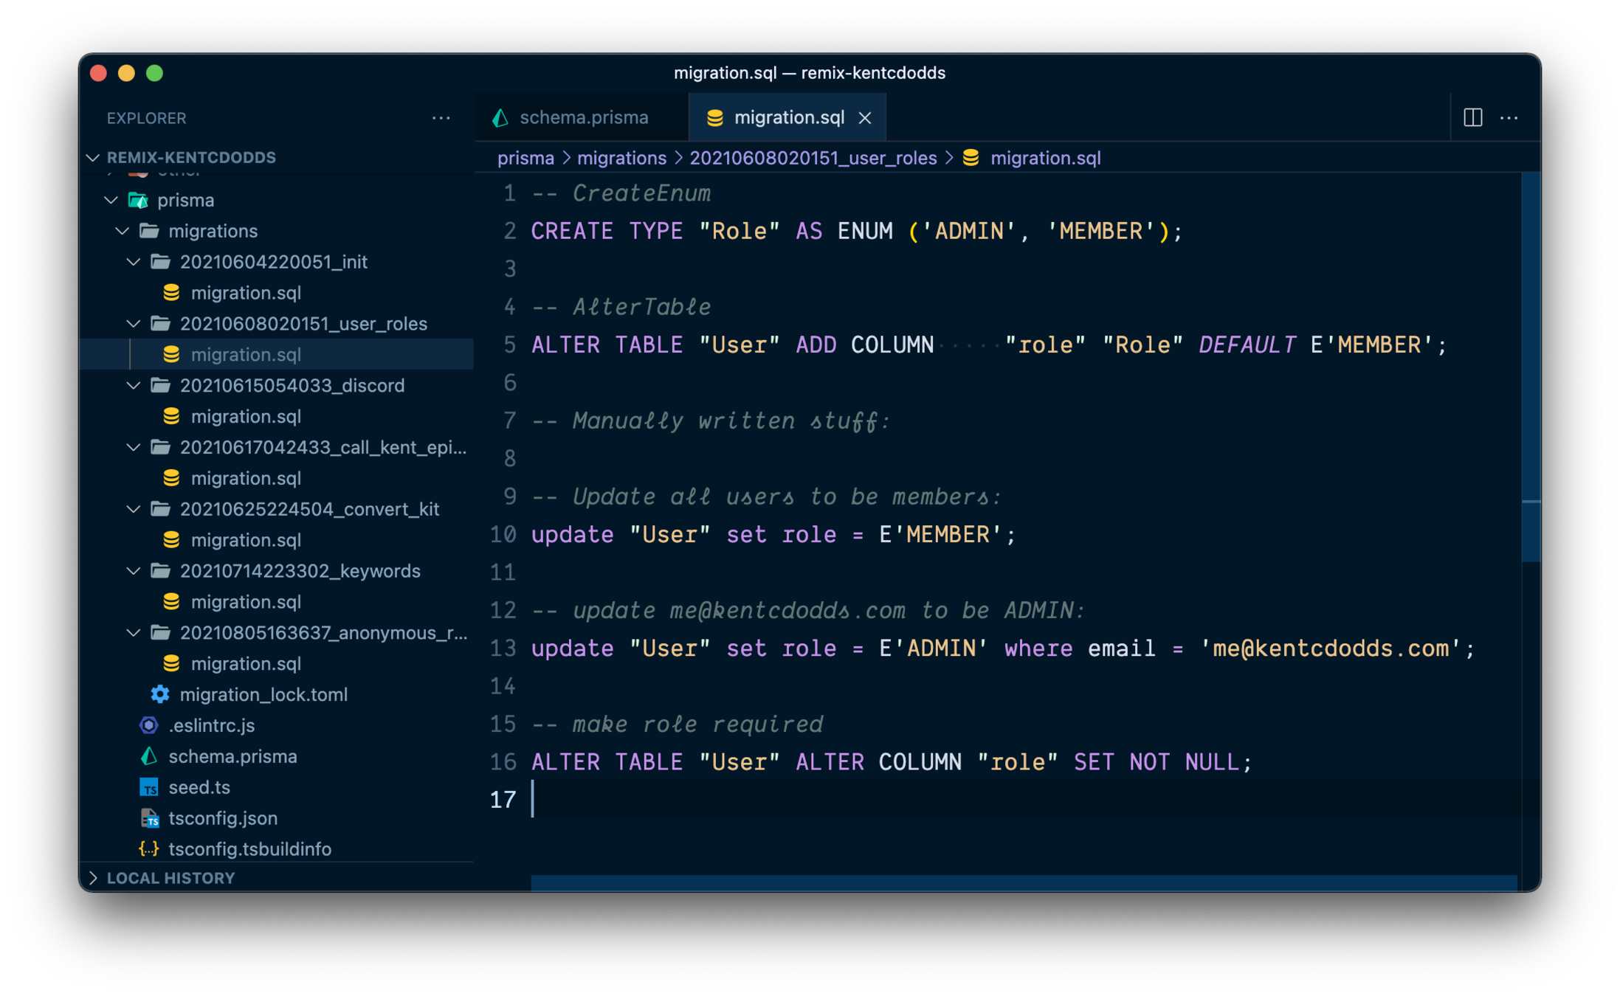Viewport: 1620px width, 996px height.
Task: Click the horizontal scrollbar under the editor
Action: pos(1023,882)
